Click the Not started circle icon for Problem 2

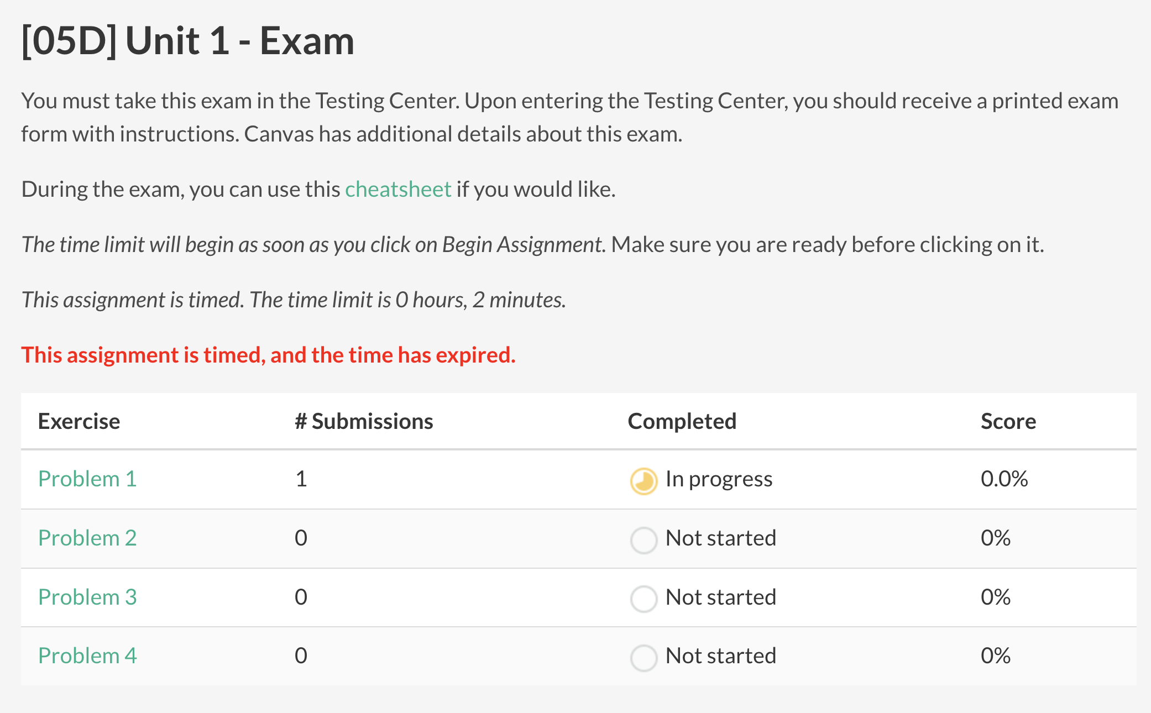[643, 539]
